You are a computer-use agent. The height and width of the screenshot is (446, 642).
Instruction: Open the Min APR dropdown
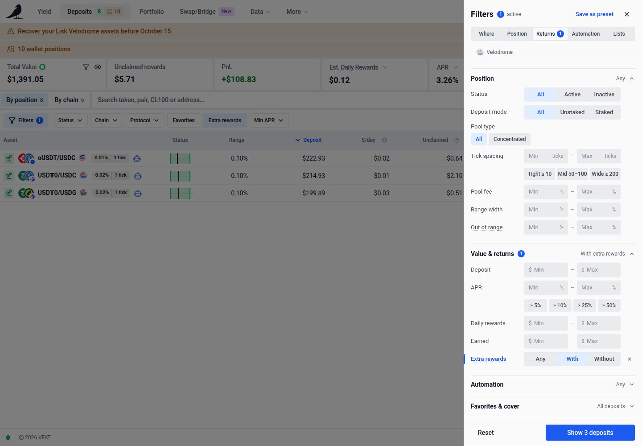[x=269, y=120]
